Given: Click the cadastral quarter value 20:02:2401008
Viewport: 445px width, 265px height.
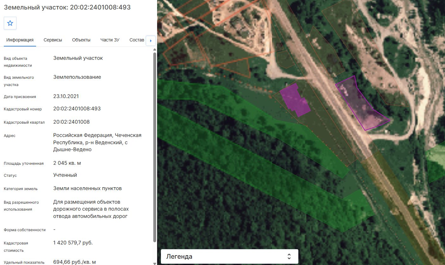Looking at the screenshot, I should point(72,122).
